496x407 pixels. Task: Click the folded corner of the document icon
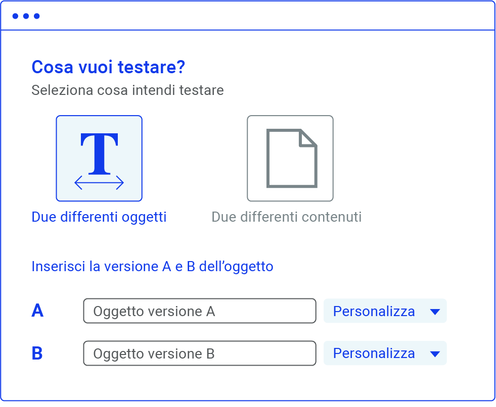(x=308, y=138)
